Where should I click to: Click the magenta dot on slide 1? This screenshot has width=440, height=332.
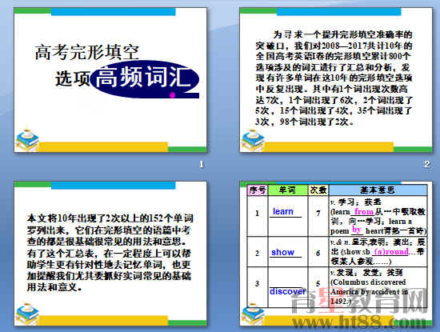(x=173, y=95)
